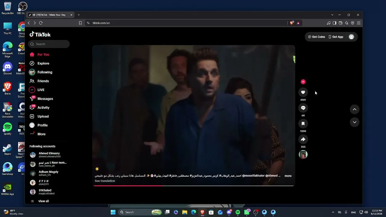Image resolution: width=386 pixels, height=217 pixels.
Task: Open the ETSH followed account
Action: tap(39, 183)
